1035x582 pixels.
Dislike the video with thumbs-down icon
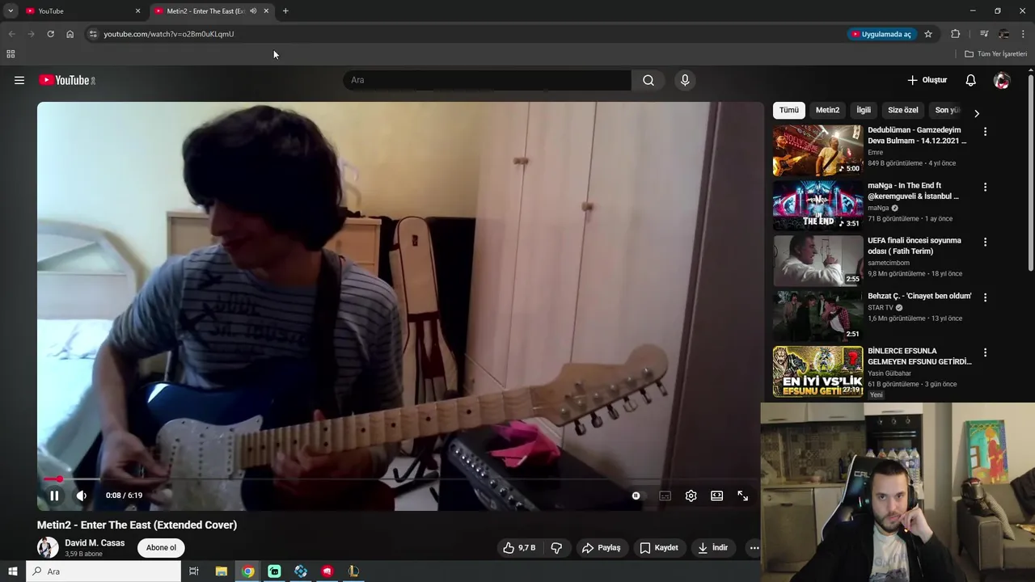(556, 548)
